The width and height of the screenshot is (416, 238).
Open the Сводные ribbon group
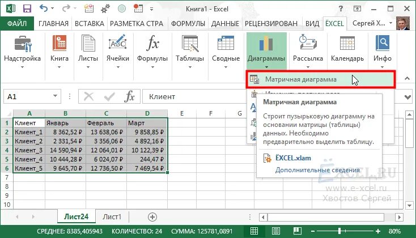pos(226,52)
